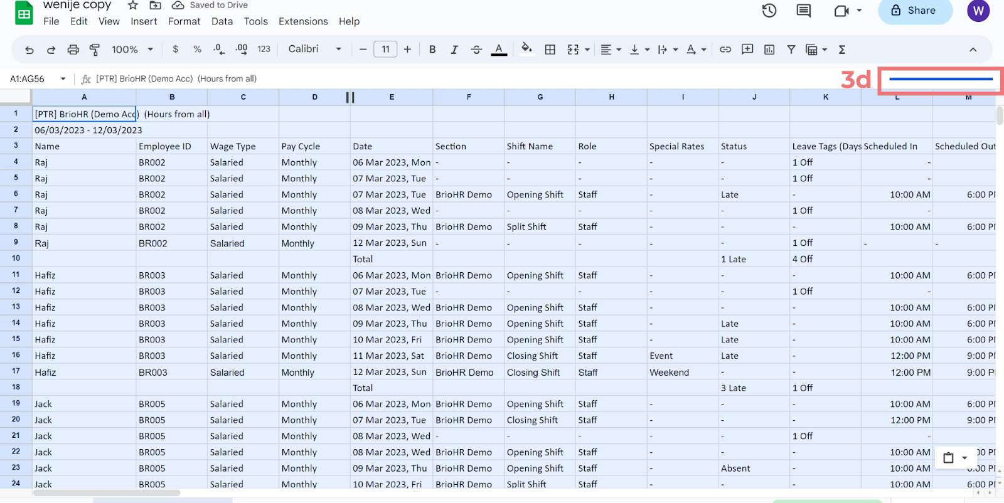The height and width of the screenshot is (503, 1004).
Task: Open text wrapping dropdown
Action: click(x=668, y=49)
